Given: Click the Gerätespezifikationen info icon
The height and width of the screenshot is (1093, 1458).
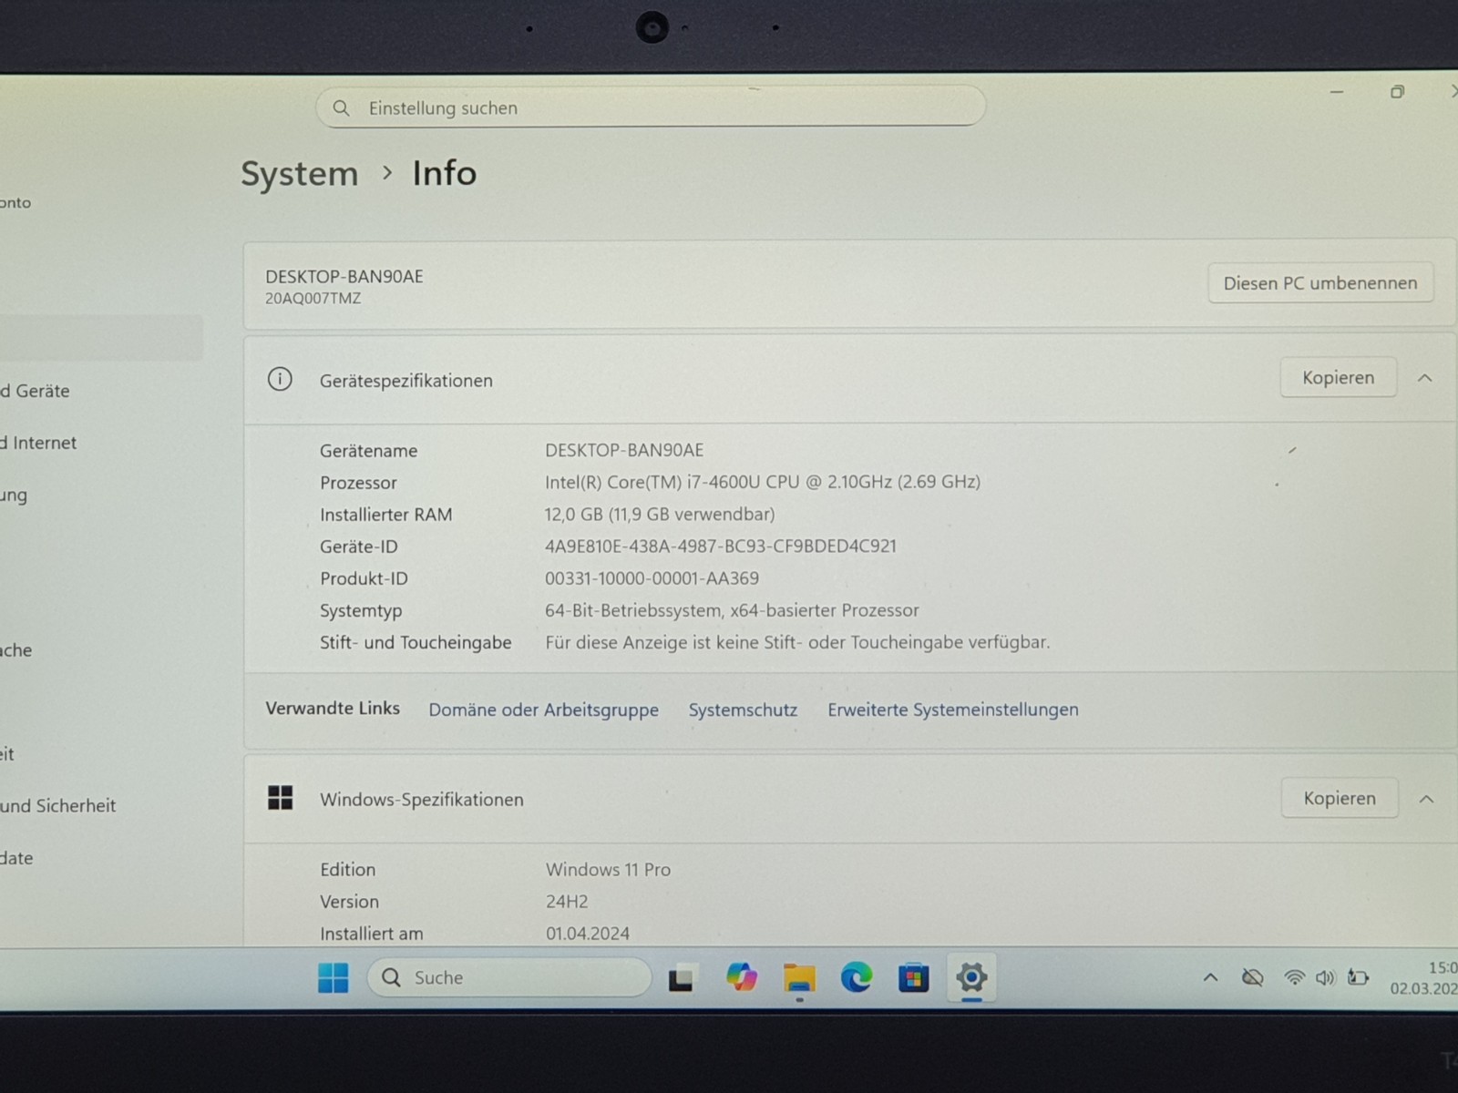Looking at the screenshot, I should [x=280, y=379].
